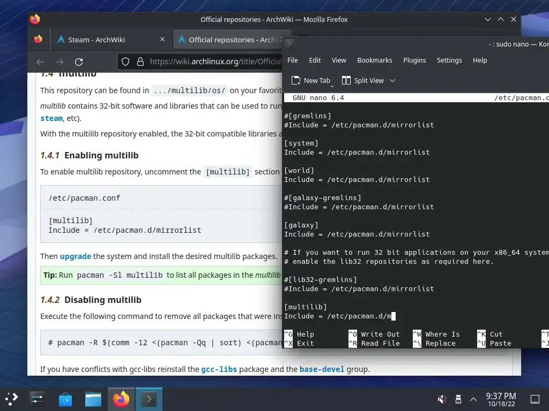Reload the page in Firefox
Viewport: 549px width, 411px height.
(79, 62)
